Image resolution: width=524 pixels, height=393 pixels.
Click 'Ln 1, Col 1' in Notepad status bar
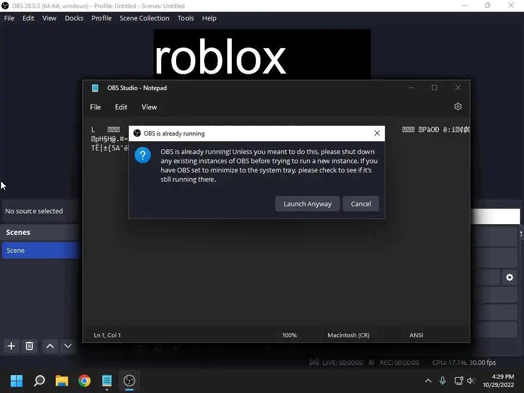107,335
